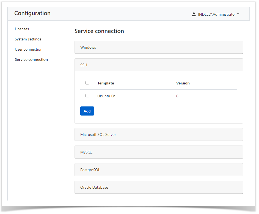Image resolution: width=259 pixels, height=214 pixels.
Task: Expand the Oracle Database section
Action: (x=159, y=187)
